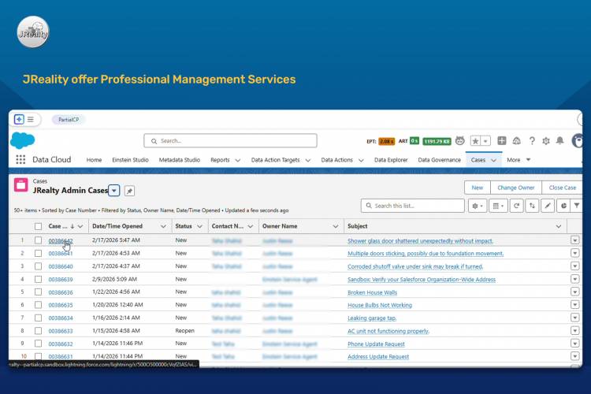Go to the Home tab
Viewport: 591px width, 394px height.
coord(95,160)
